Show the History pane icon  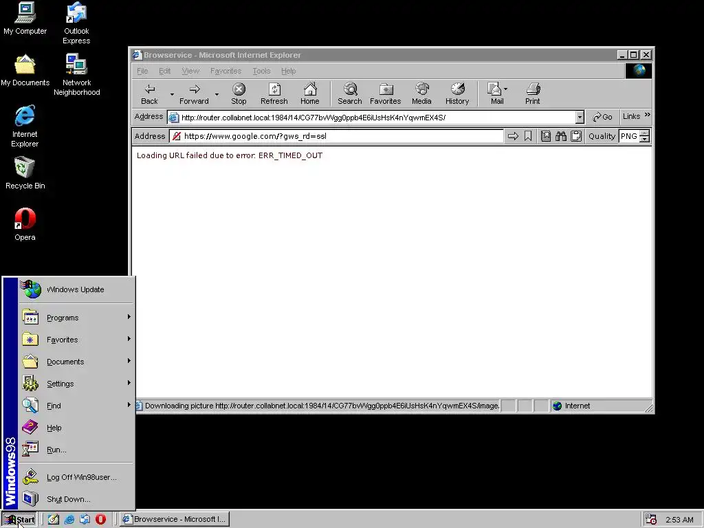(x=457, y=93)
